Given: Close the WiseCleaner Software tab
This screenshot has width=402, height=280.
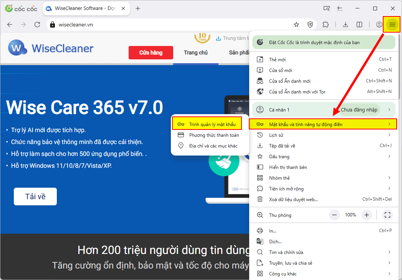Looking at the screenshot, I should coord(123,8).
